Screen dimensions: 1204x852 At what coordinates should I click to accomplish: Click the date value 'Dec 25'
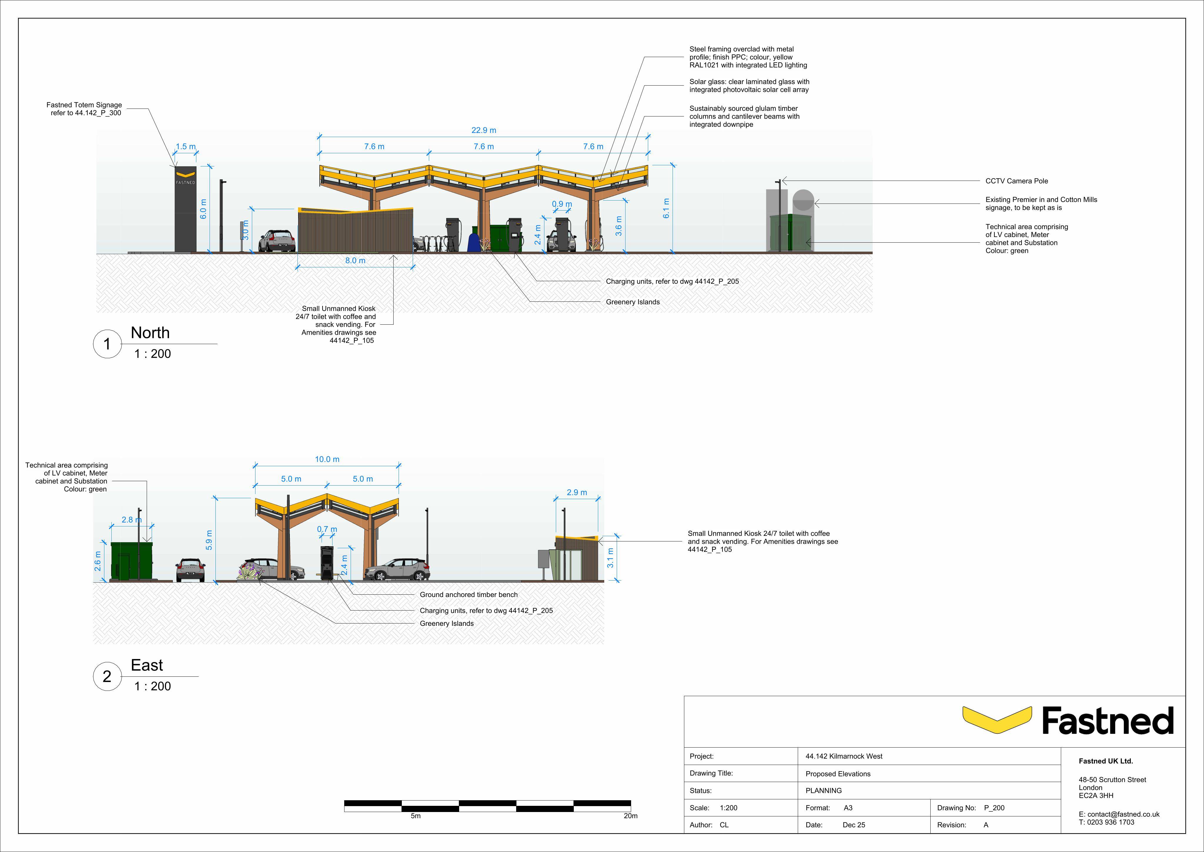[x=854, y=825]
